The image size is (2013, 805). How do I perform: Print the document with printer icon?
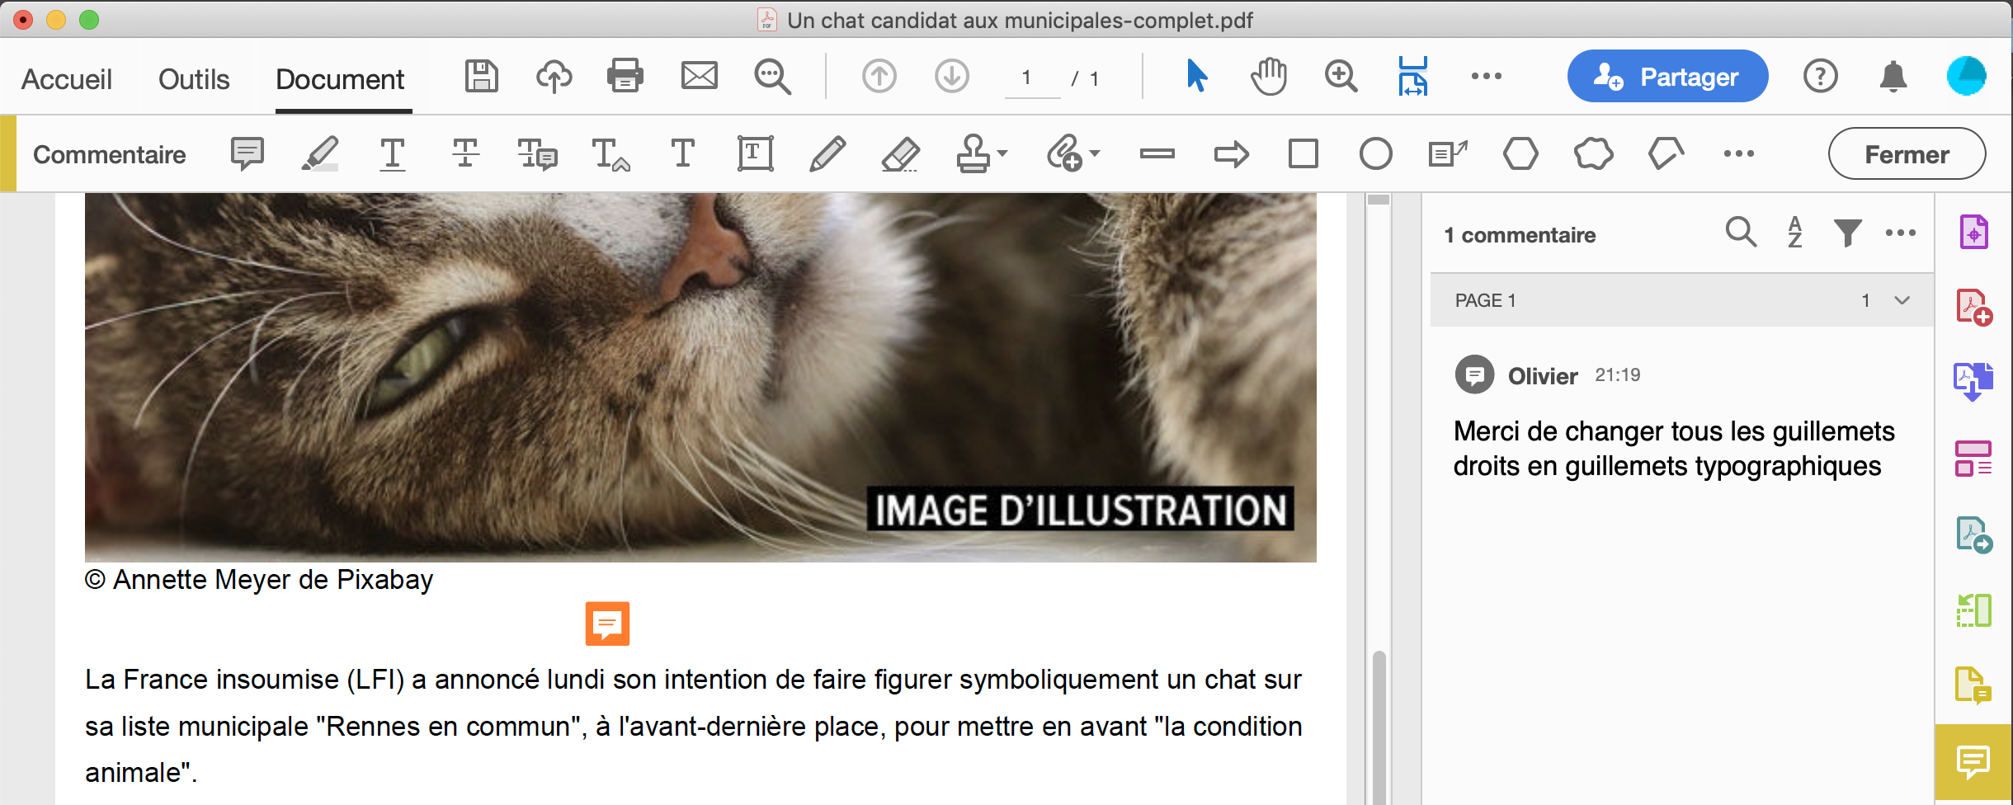625,77
